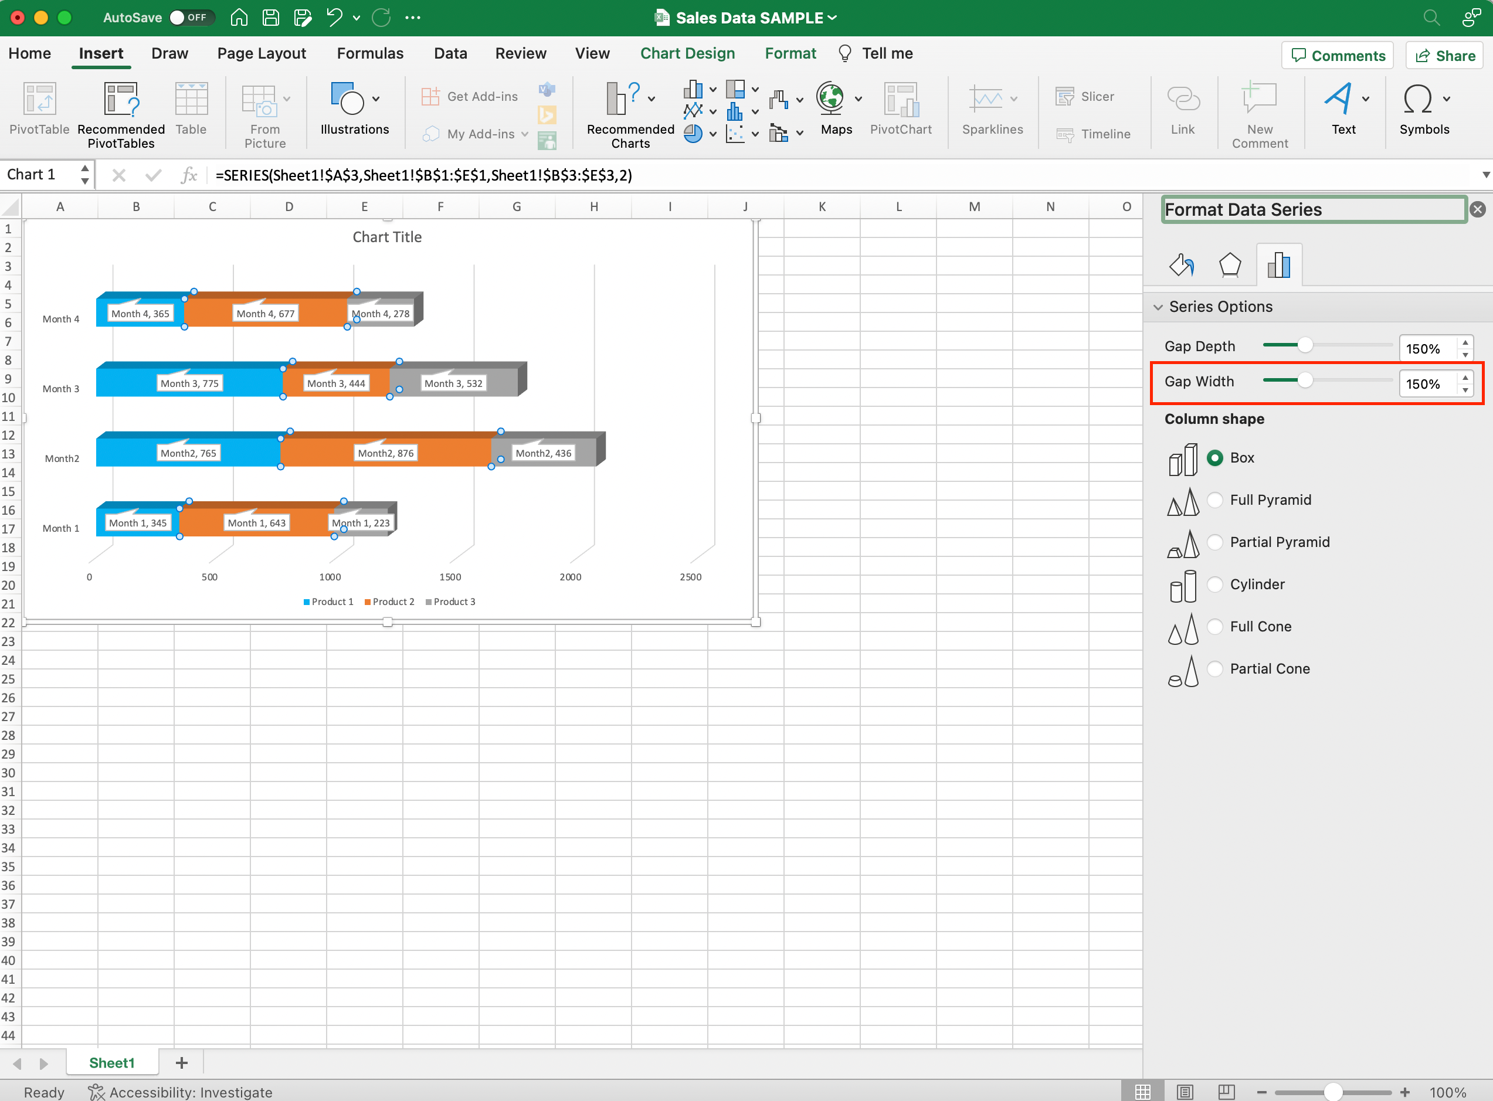Switch to the Chart Design tab

(x=687, y=53)
